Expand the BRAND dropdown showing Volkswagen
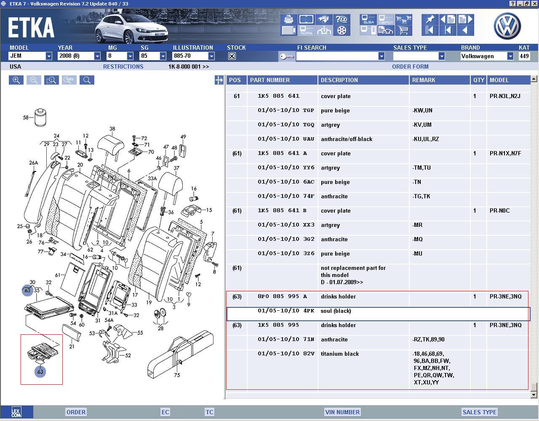Image resolution: width=539 pixels, height=421 pixels. [510, 56]
